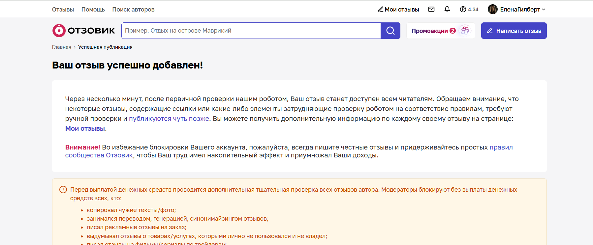Click the Промоакции badge number 2
Viewport: 593px width, 245px height.
click(453, 31)
